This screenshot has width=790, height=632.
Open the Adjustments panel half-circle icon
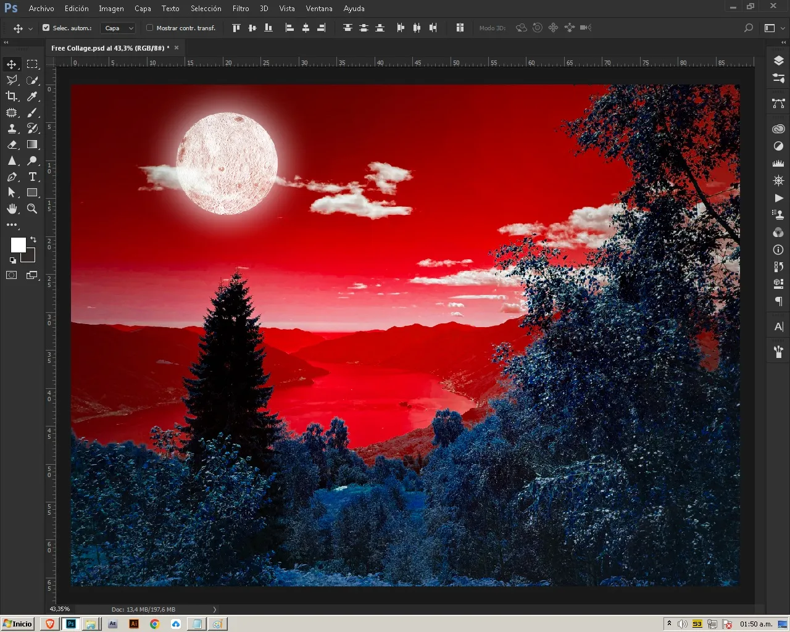coord(778,146)
